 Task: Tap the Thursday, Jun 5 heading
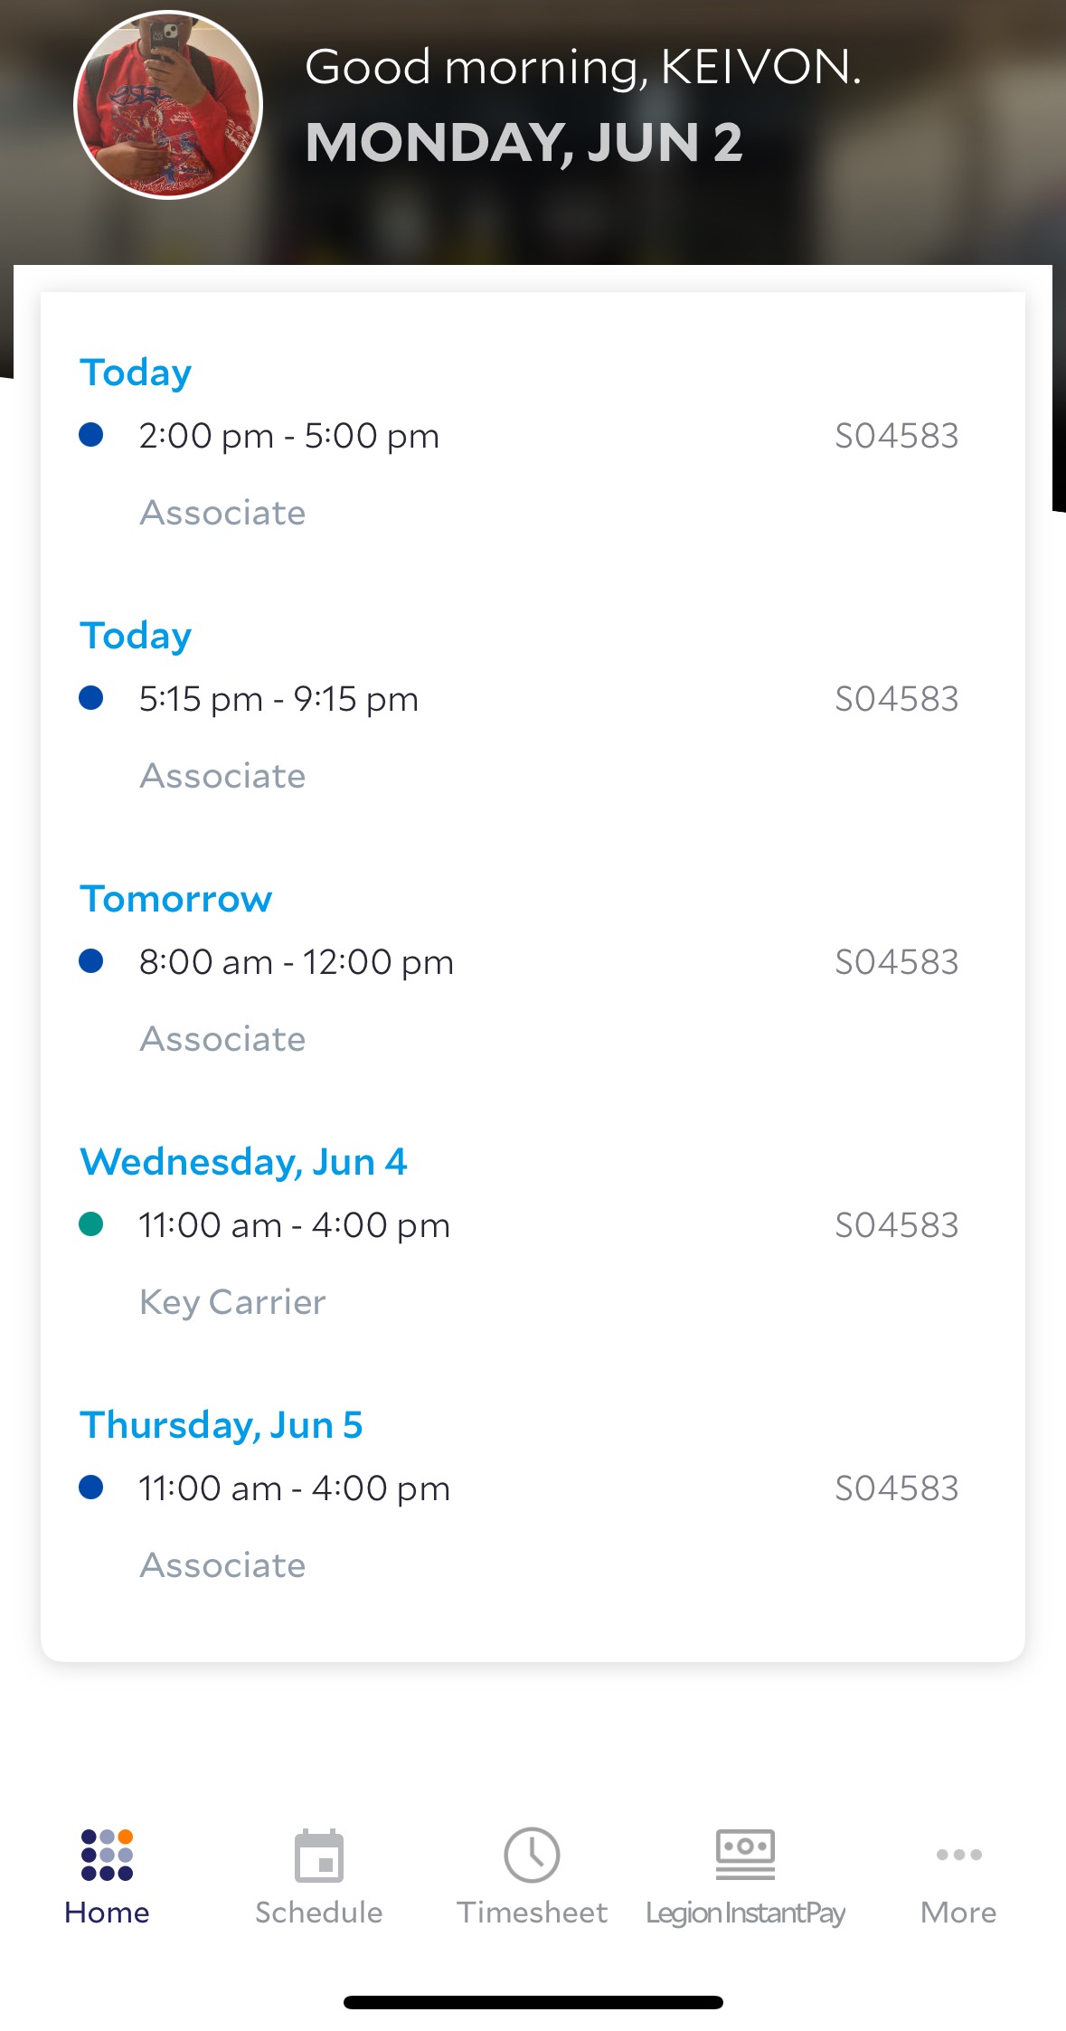tap(222, 1425)
